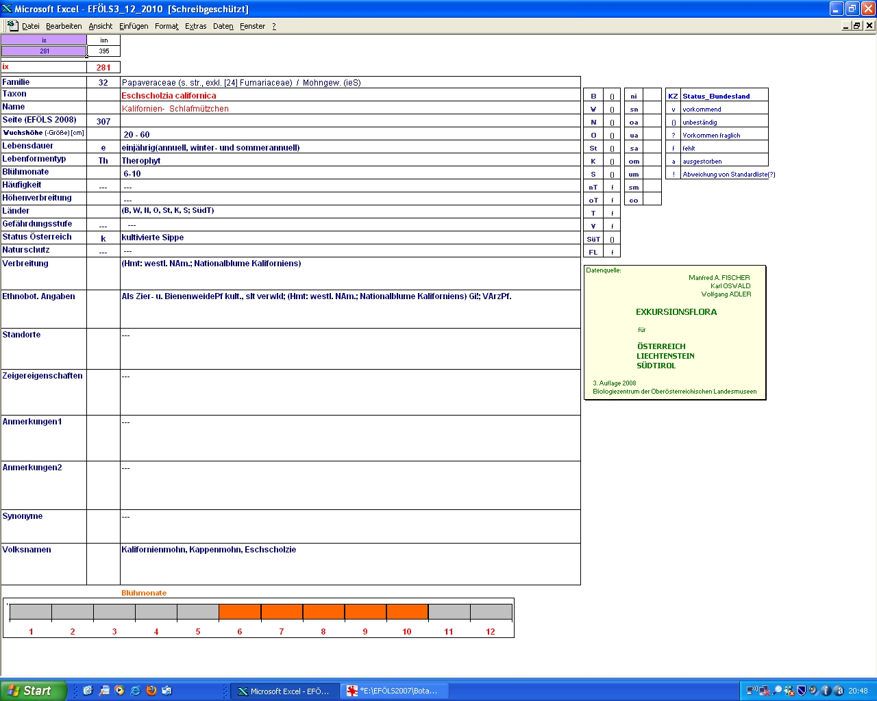The image size is (877, 701).
Task: Click the gray month 12 bar in chart
Action: point(491,612)
